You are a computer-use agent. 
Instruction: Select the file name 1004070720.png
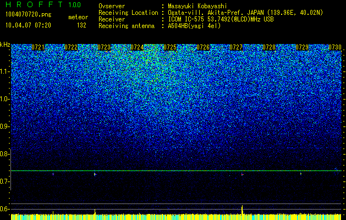29,15
